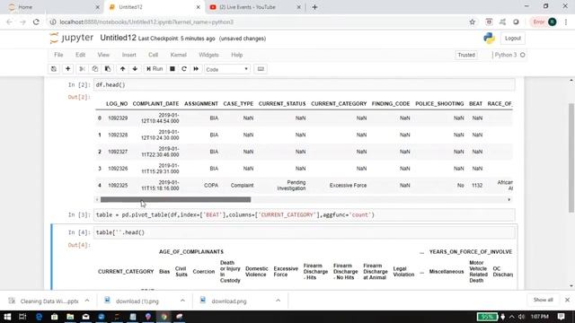575x323 pixels.
Task: Open the Insert menu
Action: pyautogui.click(x=129, y=55)
